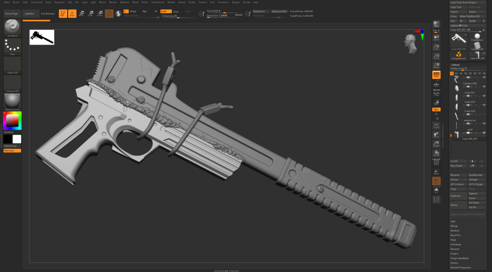
Task: Open the Zplugin menu
Action: (x=235, y=2)
